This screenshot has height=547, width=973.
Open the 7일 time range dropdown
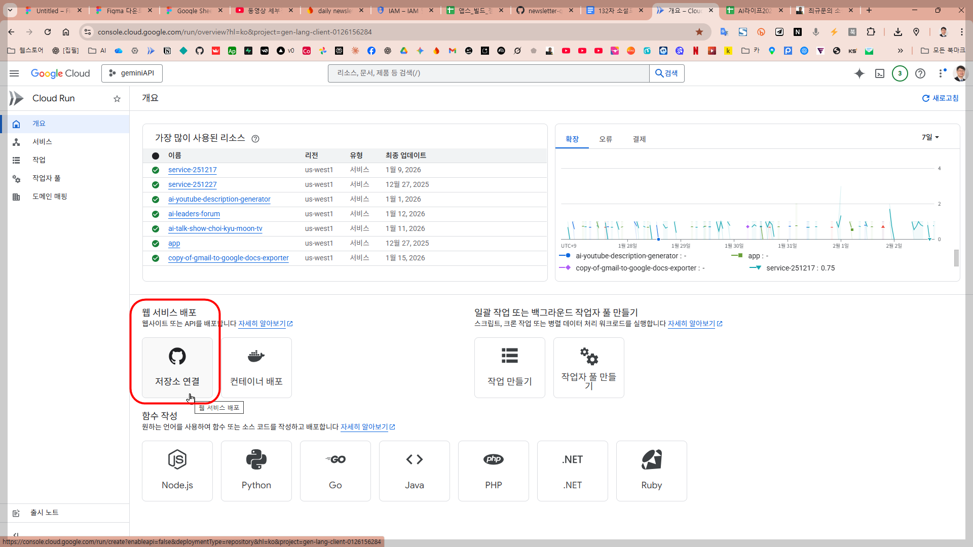(x=930, y=137)
